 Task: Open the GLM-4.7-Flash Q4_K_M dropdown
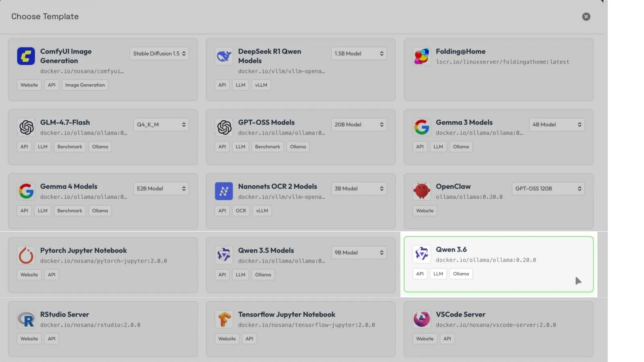click(x=161, y=125)
